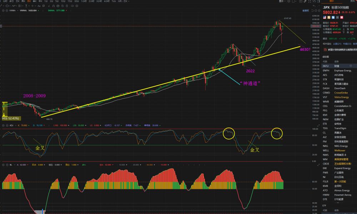
Task: Select VST Vistra Energy row
Action: coord(339,97)
